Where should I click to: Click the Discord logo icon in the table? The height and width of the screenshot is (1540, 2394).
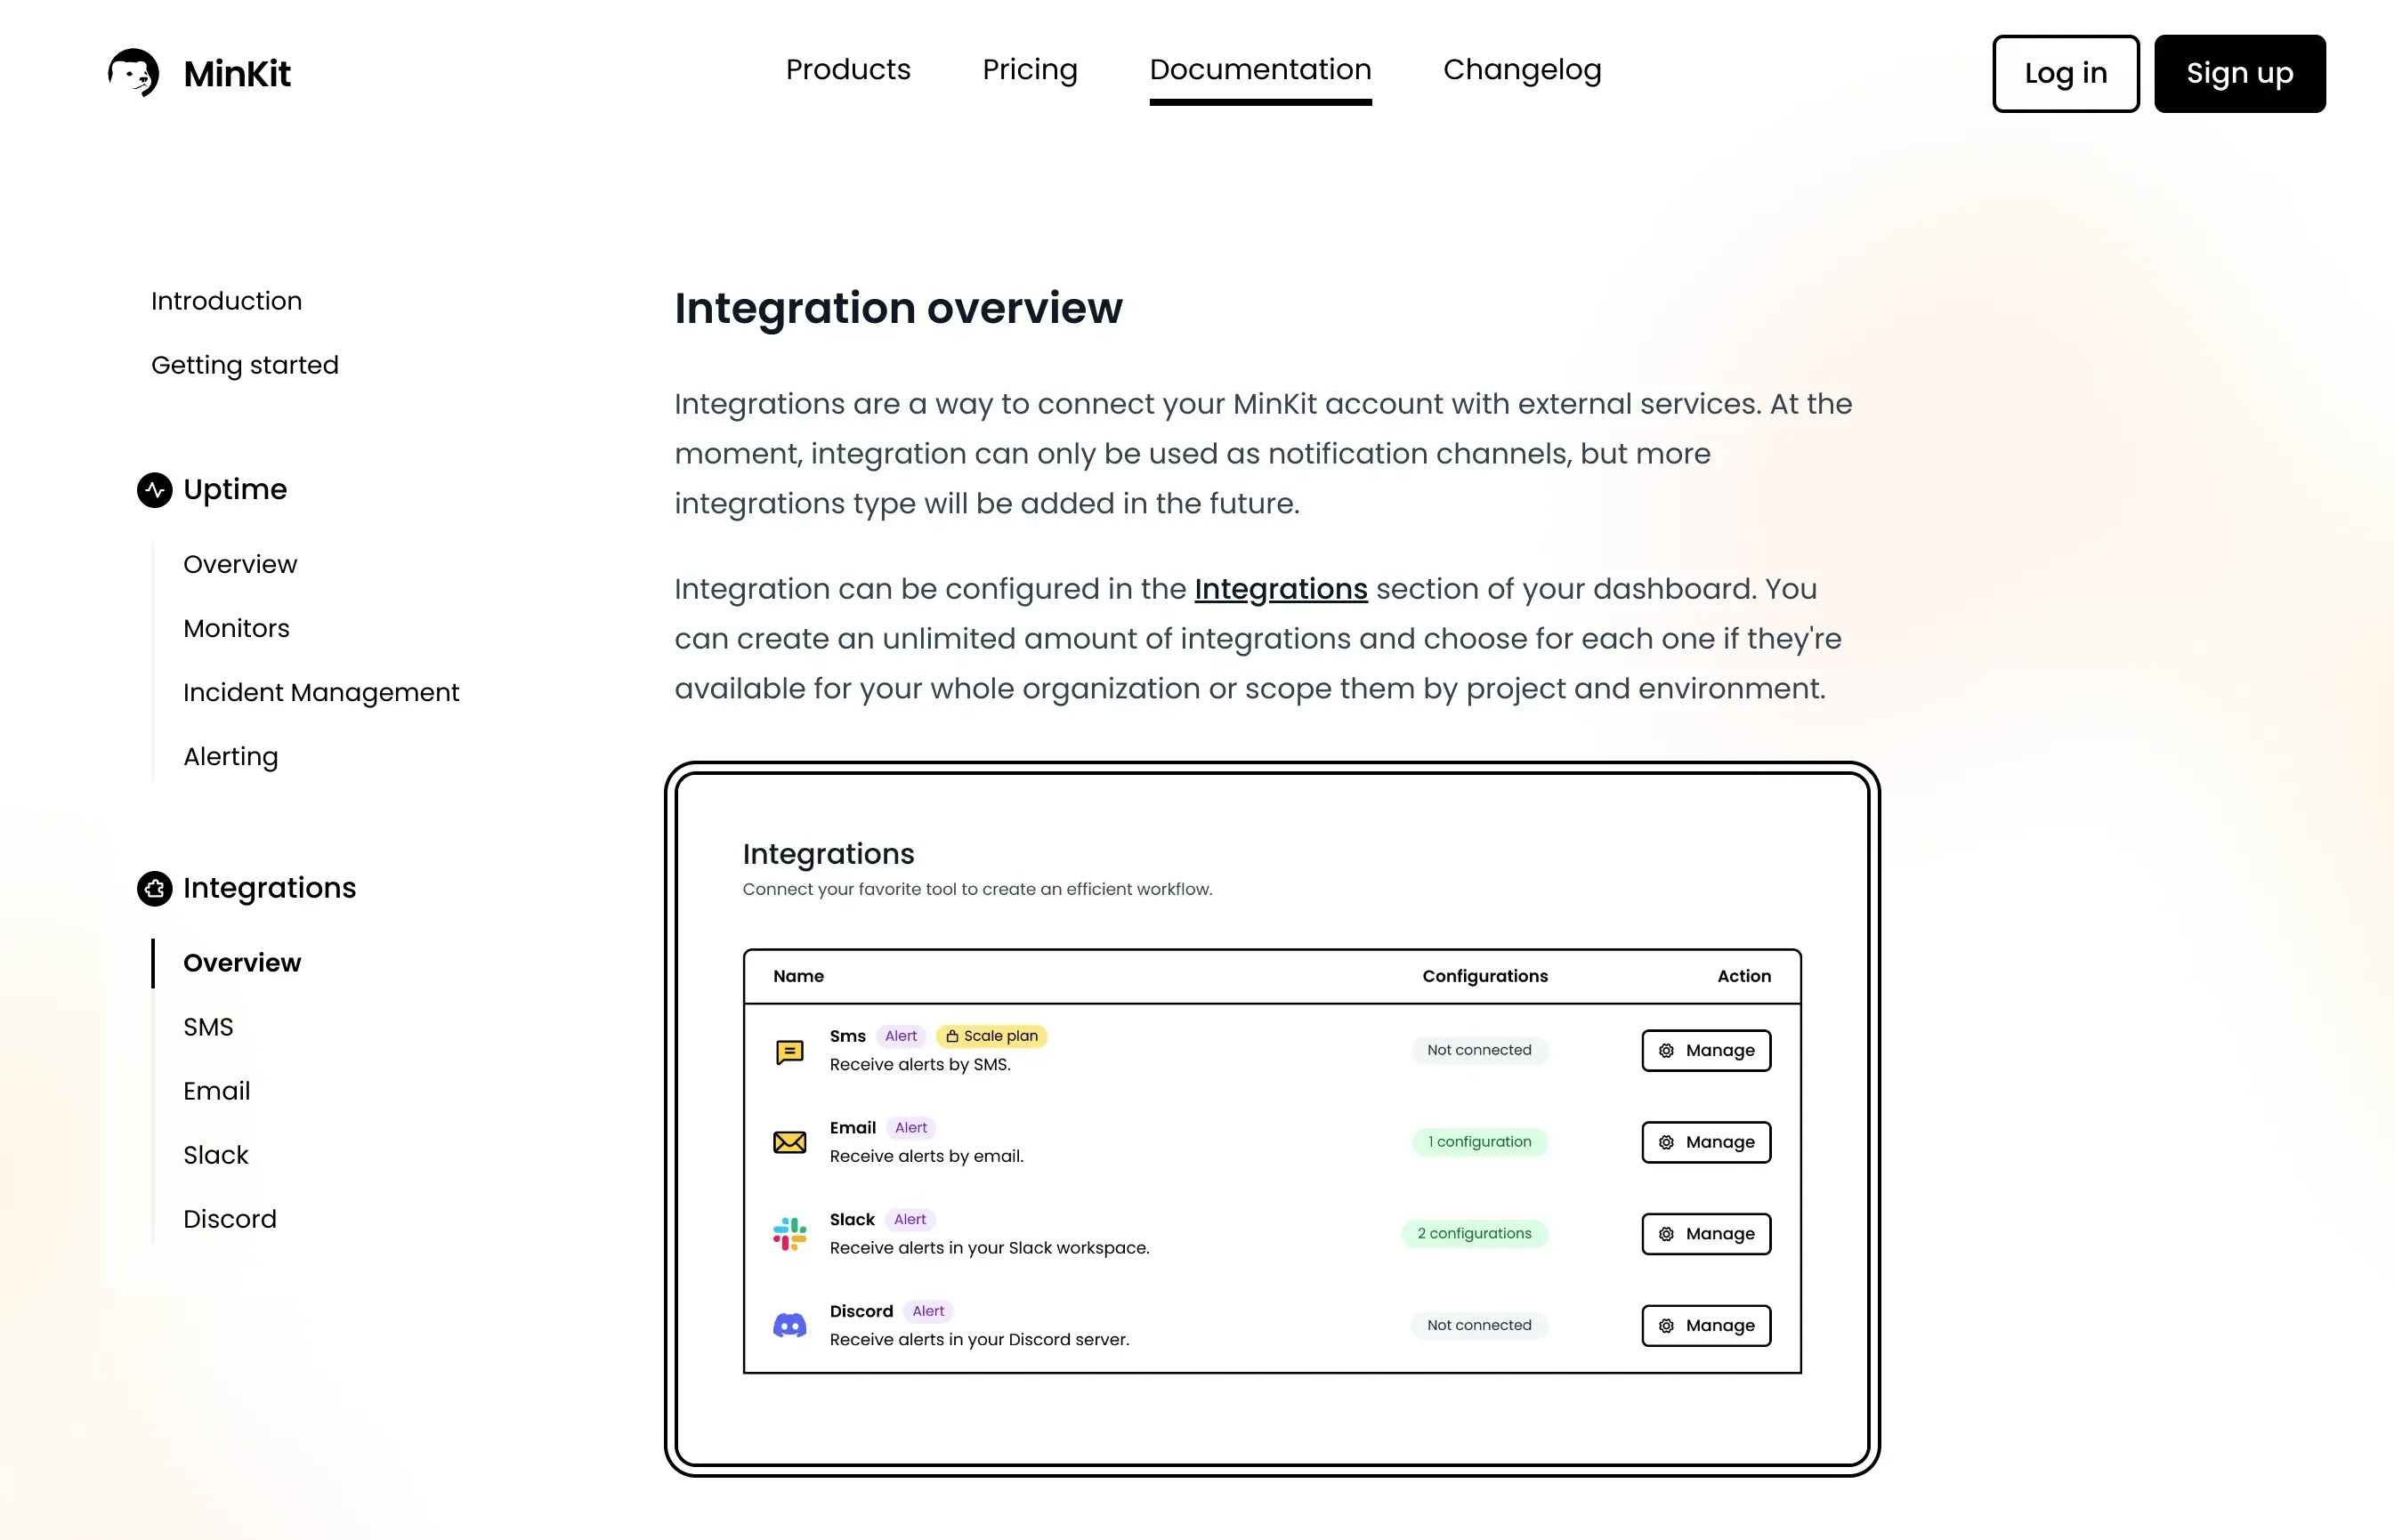(x=789, y=1326)
